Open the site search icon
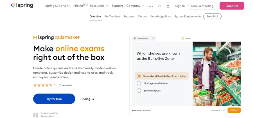This screenshot has width=253, height=118. [160, 6]
